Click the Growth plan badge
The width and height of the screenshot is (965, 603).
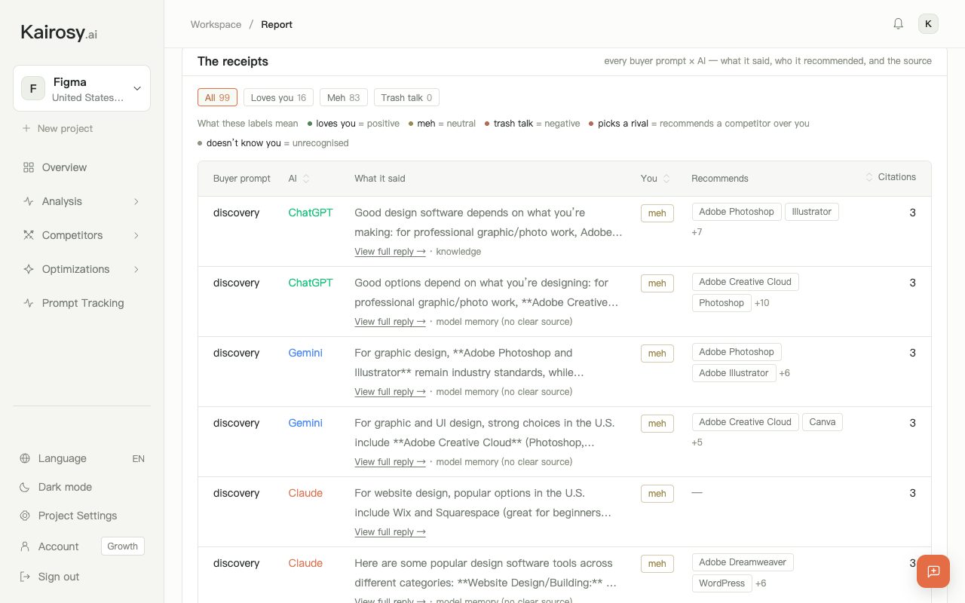pyautogui.click(x=123, y=546)
